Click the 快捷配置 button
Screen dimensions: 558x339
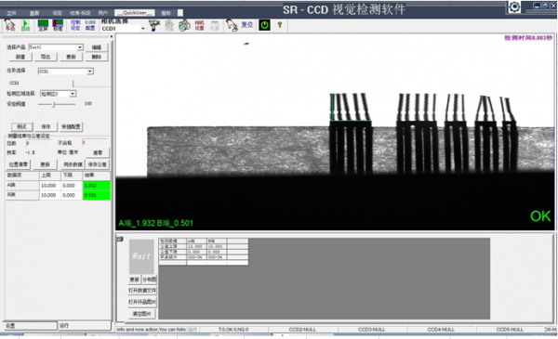point(71,126)
